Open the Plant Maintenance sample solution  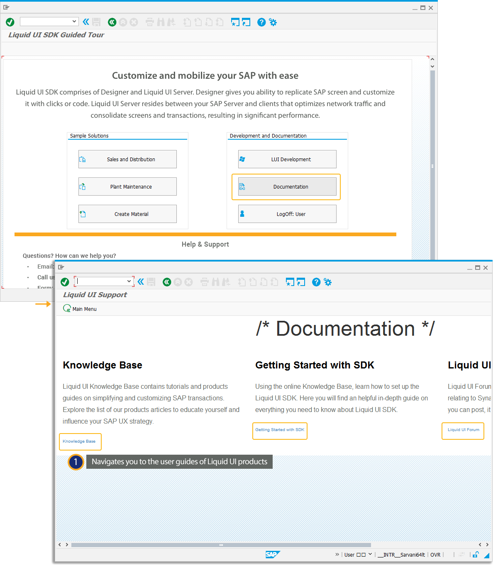click(x=127, y=187)
